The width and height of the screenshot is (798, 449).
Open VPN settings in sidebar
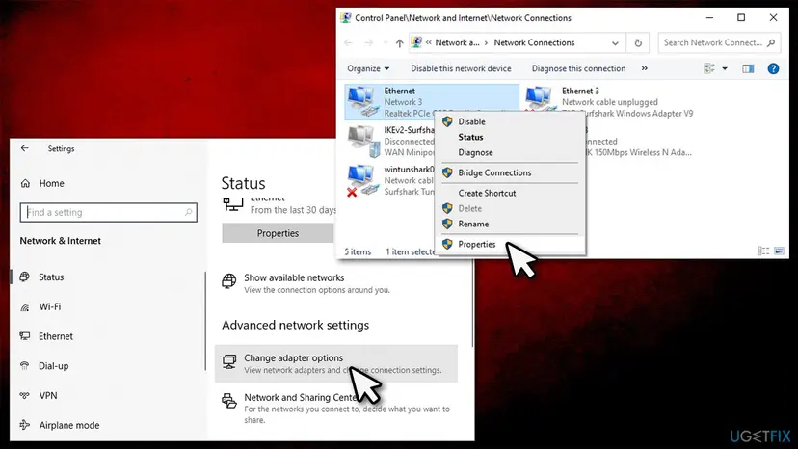coord(48,396)
